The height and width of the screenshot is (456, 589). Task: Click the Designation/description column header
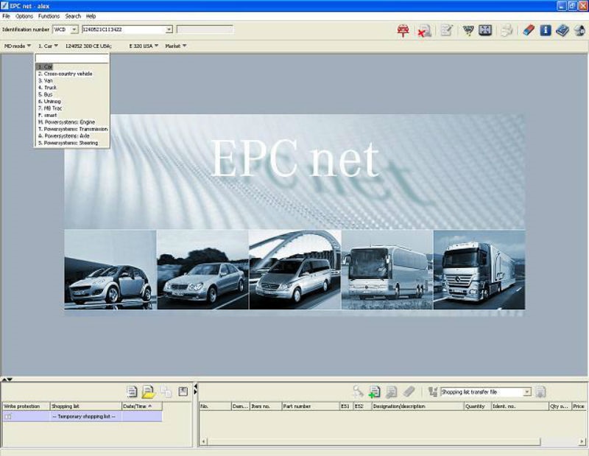[x=417, y=407]
